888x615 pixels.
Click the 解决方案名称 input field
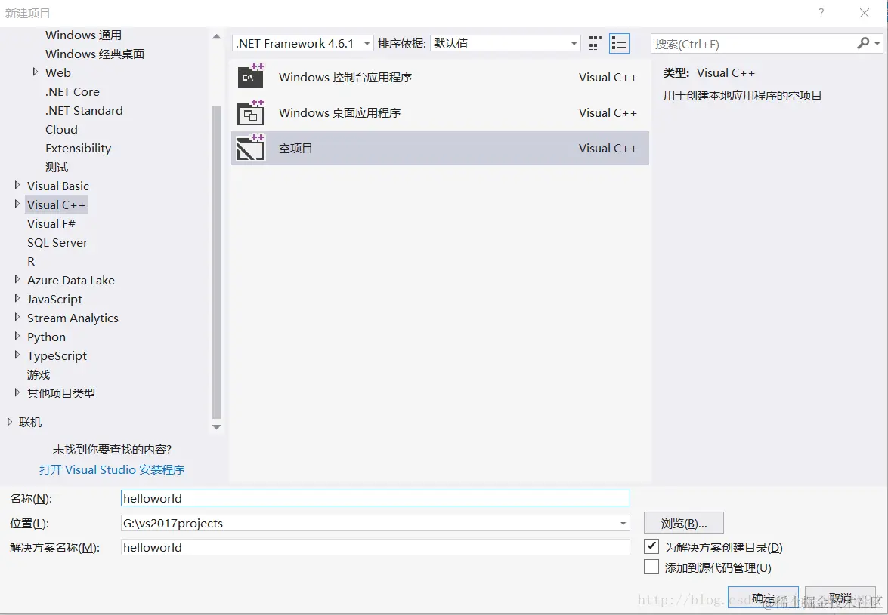pos(376,547)
